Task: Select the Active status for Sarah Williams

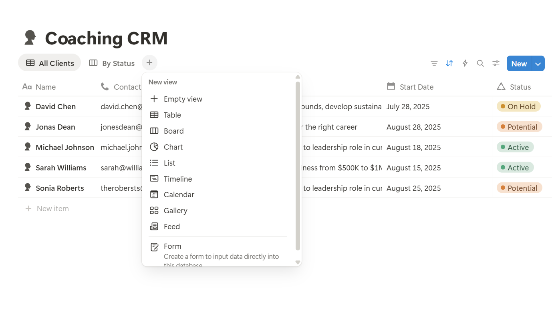Action: click(x=515, y=168)
